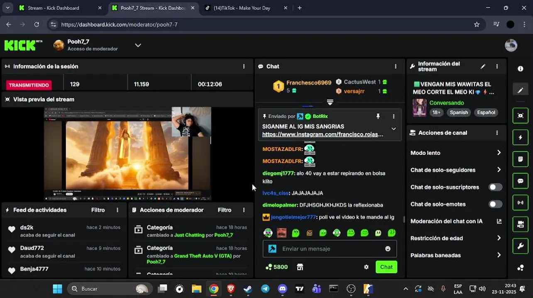Click the Conversando category label
The image size is (533, 298).
[447, 103]
